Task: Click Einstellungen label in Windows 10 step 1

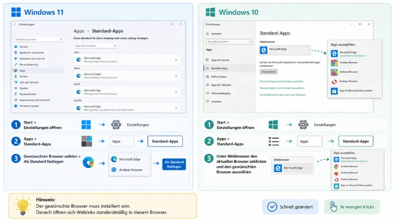Action: tap(325, 125)
